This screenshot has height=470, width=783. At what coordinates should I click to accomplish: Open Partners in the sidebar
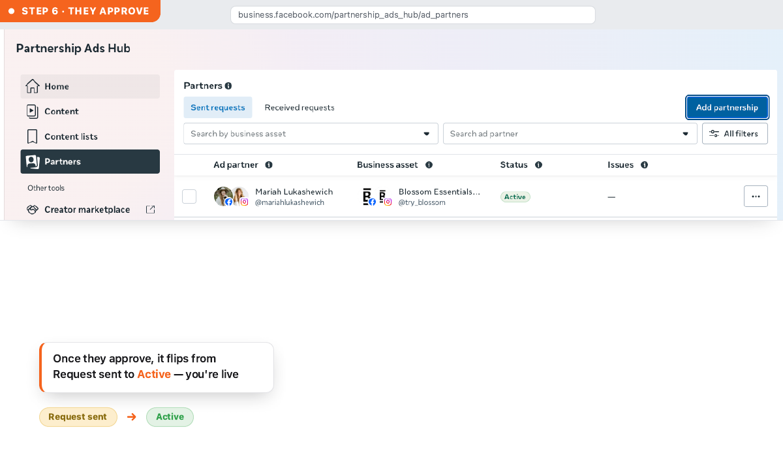tap(90, 161)
